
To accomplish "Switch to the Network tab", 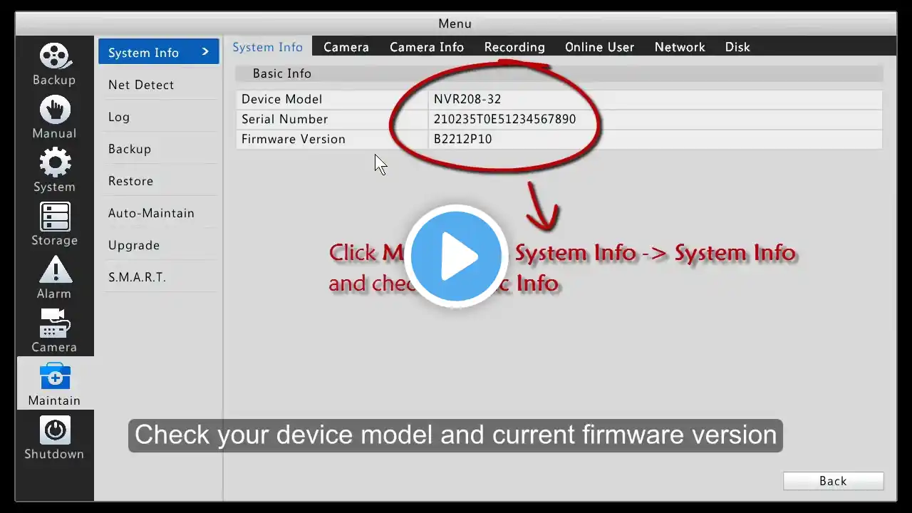I will coord(680,47).
